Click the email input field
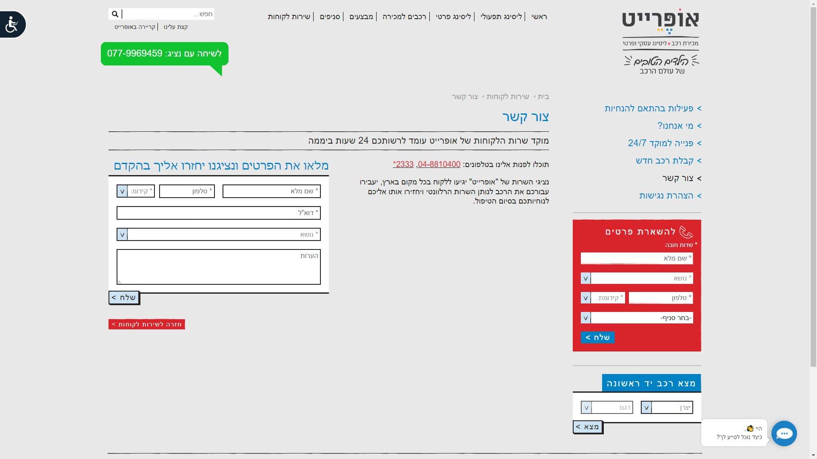 click(x=218, y=213)
